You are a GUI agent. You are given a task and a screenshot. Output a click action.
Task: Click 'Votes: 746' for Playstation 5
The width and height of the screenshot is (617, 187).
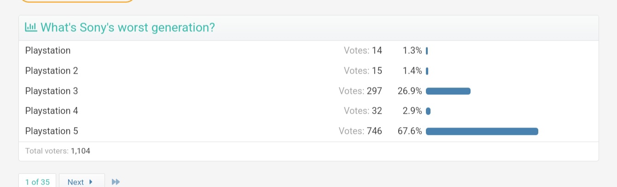[360, 131]
